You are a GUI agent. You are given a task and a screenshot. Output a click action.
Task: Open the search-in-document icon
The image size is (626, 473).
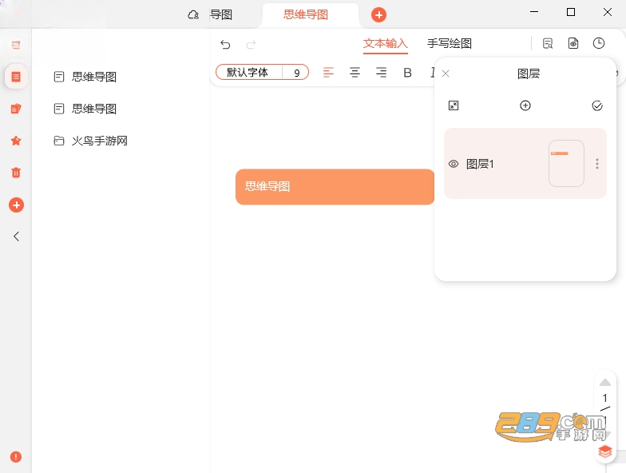[548, 43]
